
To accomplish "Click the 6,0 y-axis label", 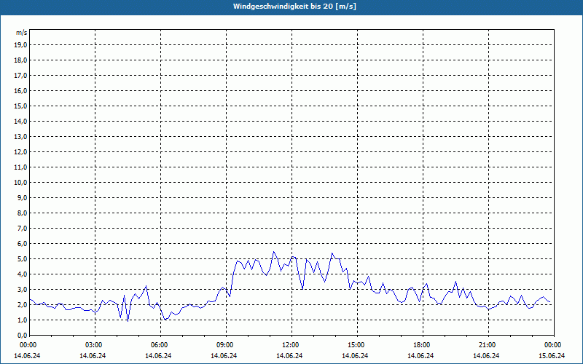I will pyautogui.click(x=22, y=244).
